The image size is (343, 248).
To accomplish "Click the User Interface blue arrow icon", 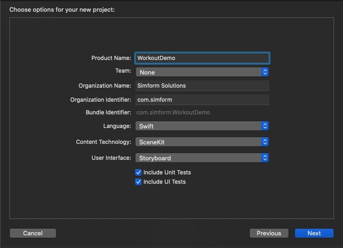I will pos(265,158).
